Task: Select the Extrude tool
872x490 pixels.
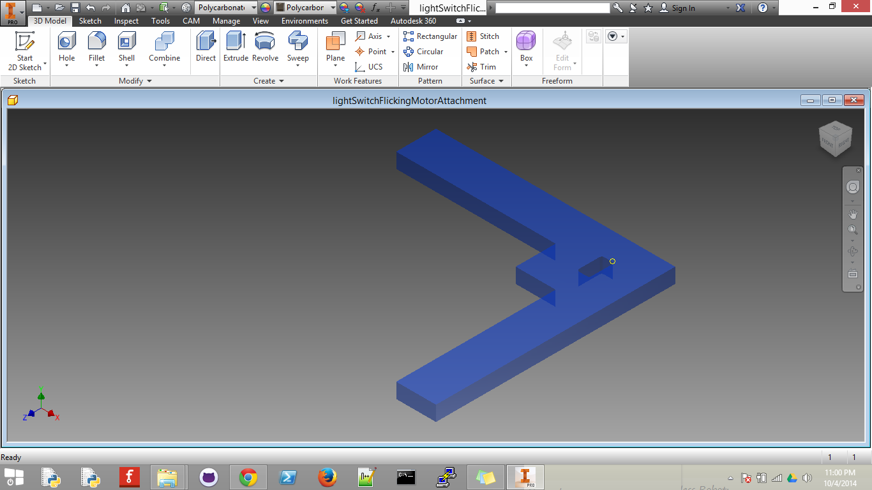Action: [x=236, y=48]
